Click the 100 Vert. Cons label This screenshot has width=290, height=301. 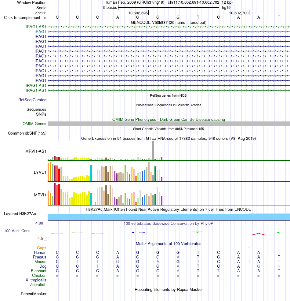pyautogui.click(x=17, y=231)
